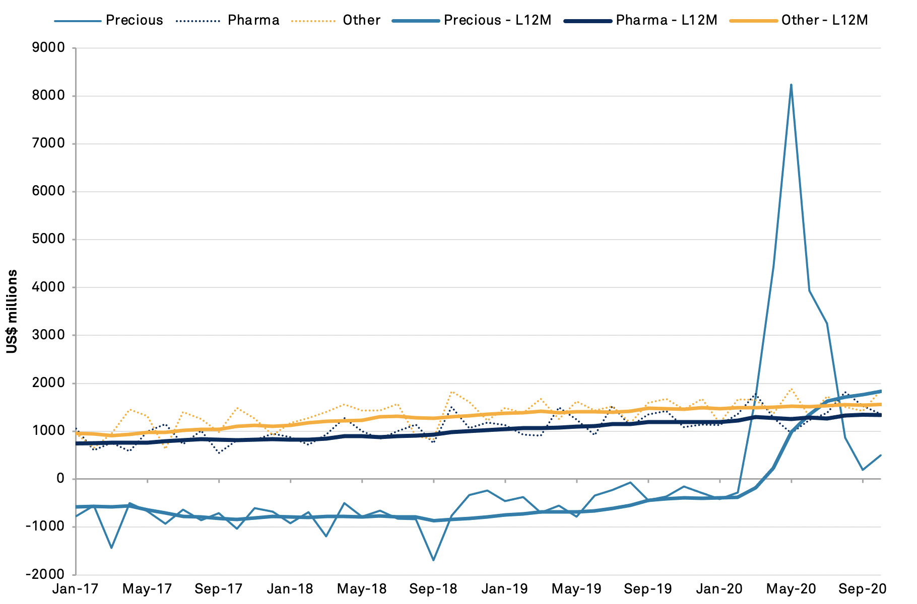917x604 pixels.
Task: Click the May-19 x-axis label
Action: (576, 589)
